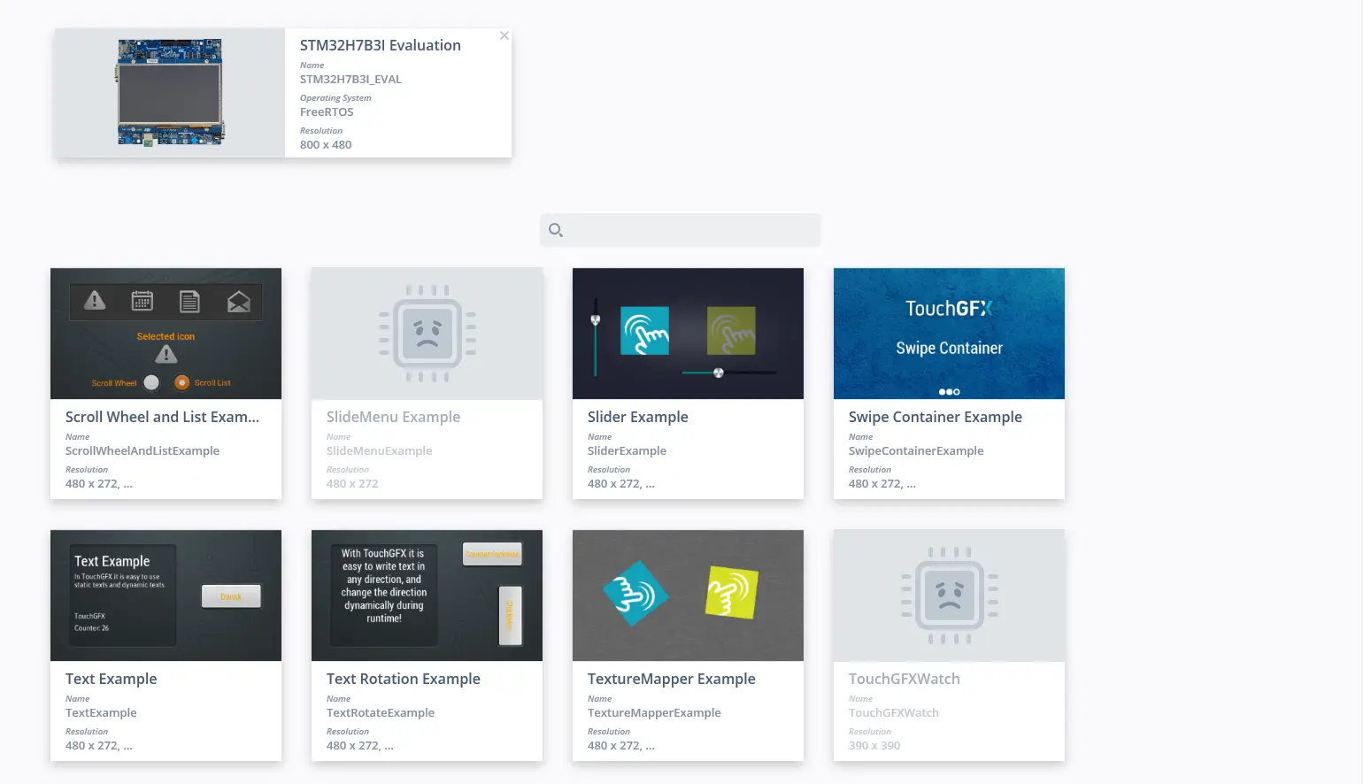
Task: Open the Slider Example title
Action: (x=638, y=417)
